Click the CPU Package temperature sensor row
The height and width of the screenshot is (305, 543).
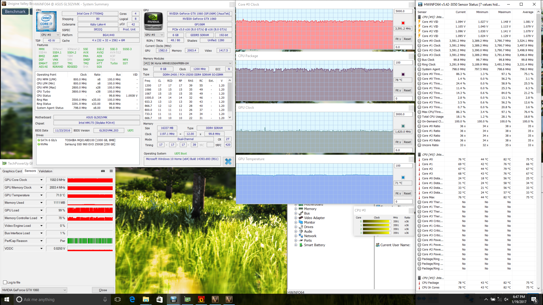(x=476, y=283)
